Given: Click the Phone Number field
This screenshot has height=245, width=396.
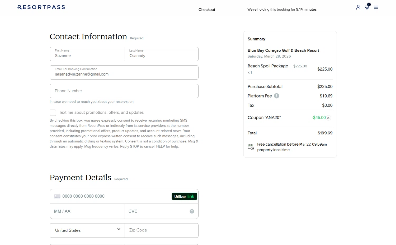Looking at the screenshot, I should coord(124,91).
